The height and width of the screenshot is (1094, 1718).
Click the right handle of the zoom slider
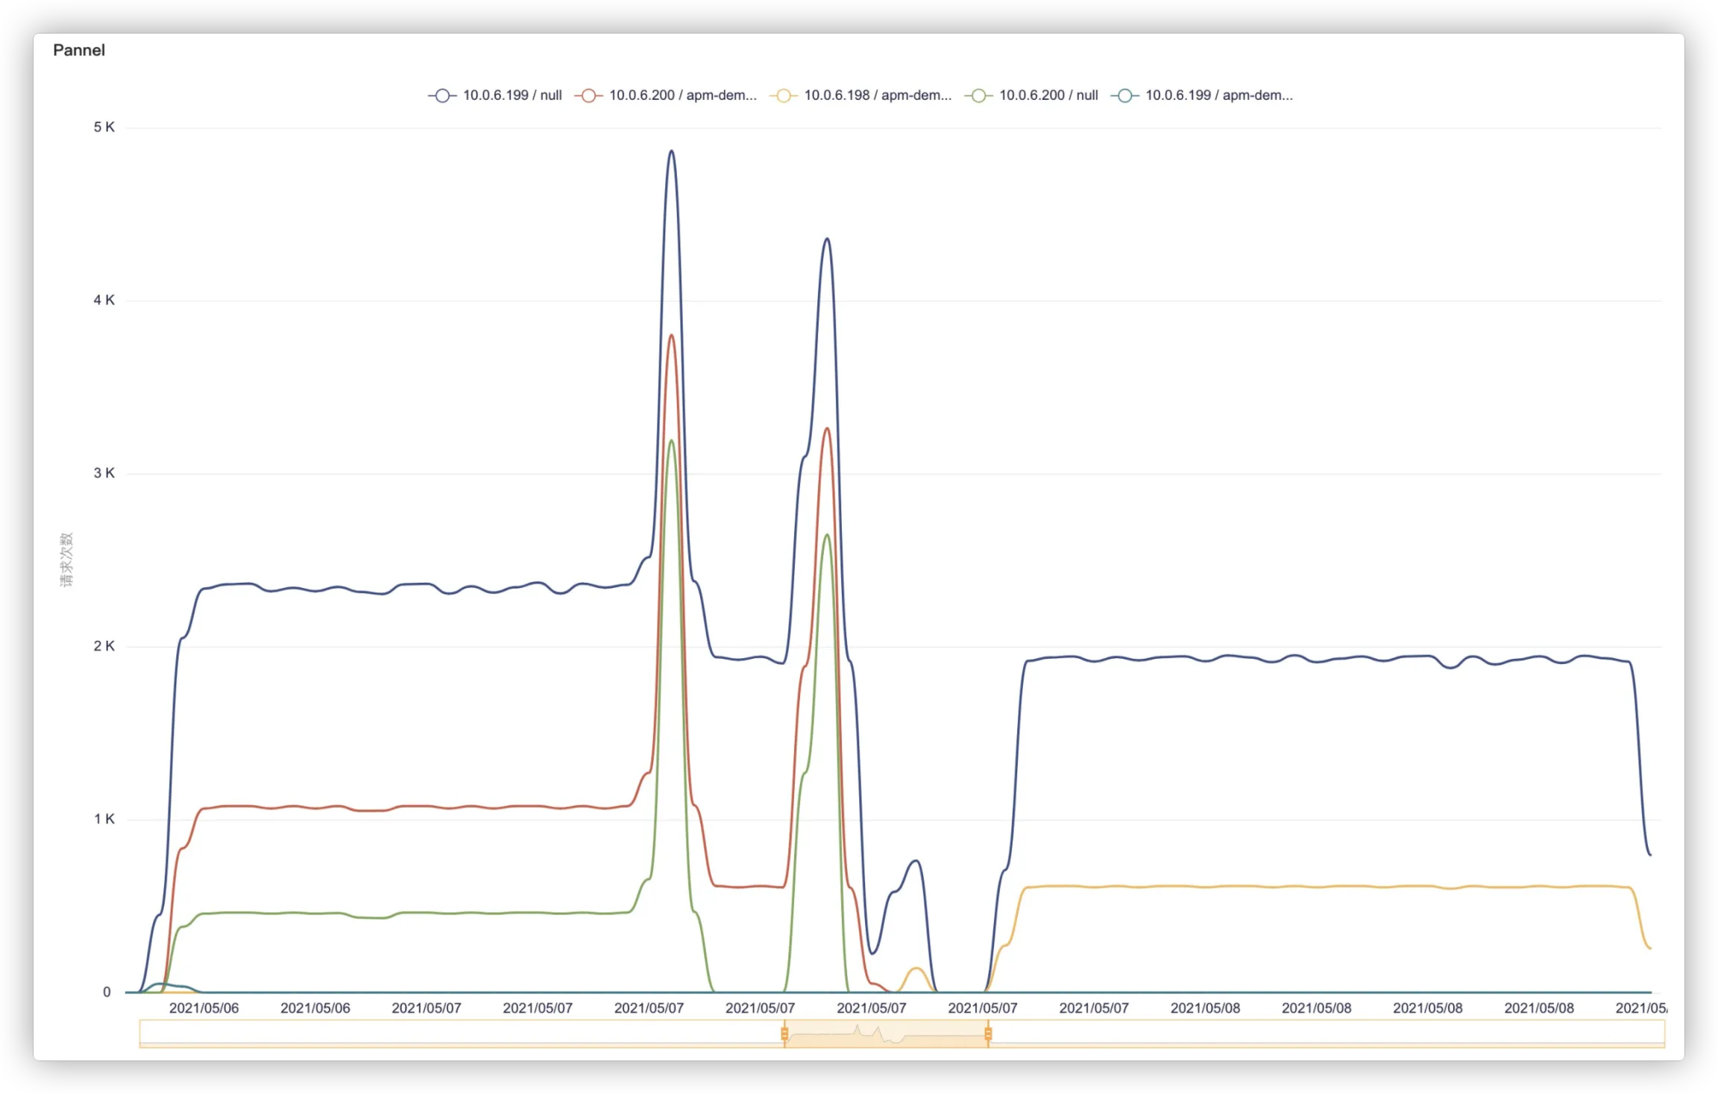click(x=988, y=1034)
